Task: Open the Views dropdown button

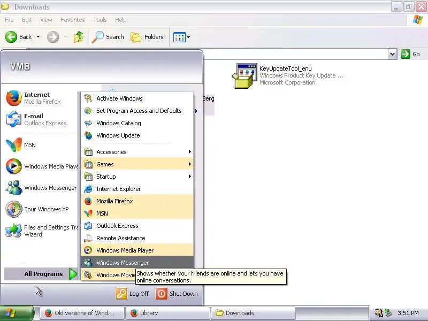Action: click(x=181, y=37)
